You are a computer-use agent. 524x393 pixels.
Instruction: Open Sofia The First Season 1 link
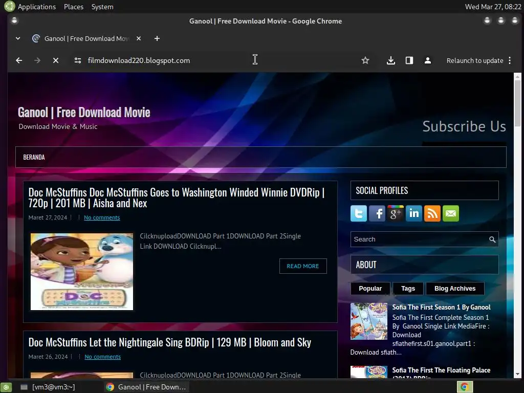441,307
